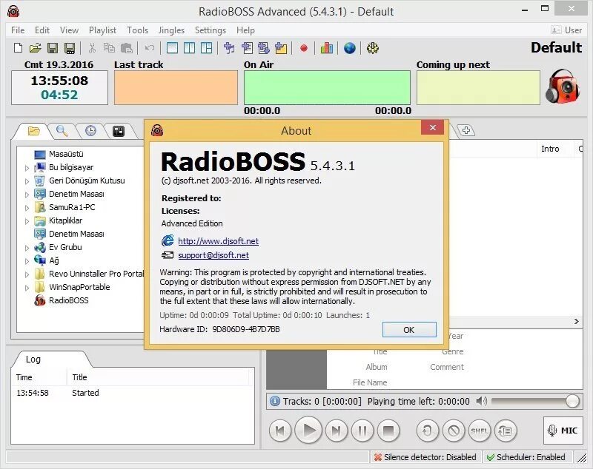Expand the Ağ network tree node
Image resolution: width=593 pixels, height=469 pixels.
[27, 261]
